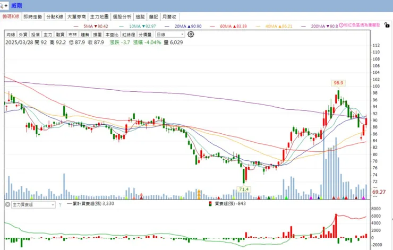
Task: Click the 買賣超(張) -843 legend
Action: 227,204
